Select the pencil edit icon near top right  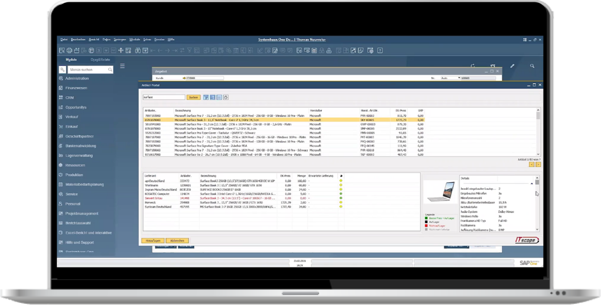tap(512, 66)
